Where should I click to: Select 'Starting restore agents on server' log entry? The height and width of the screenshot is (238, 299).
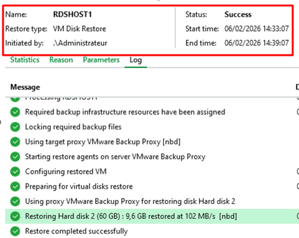116,157
